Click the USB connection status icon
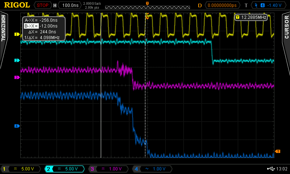Viewport: 290px width, 174px height. point(271,169)
